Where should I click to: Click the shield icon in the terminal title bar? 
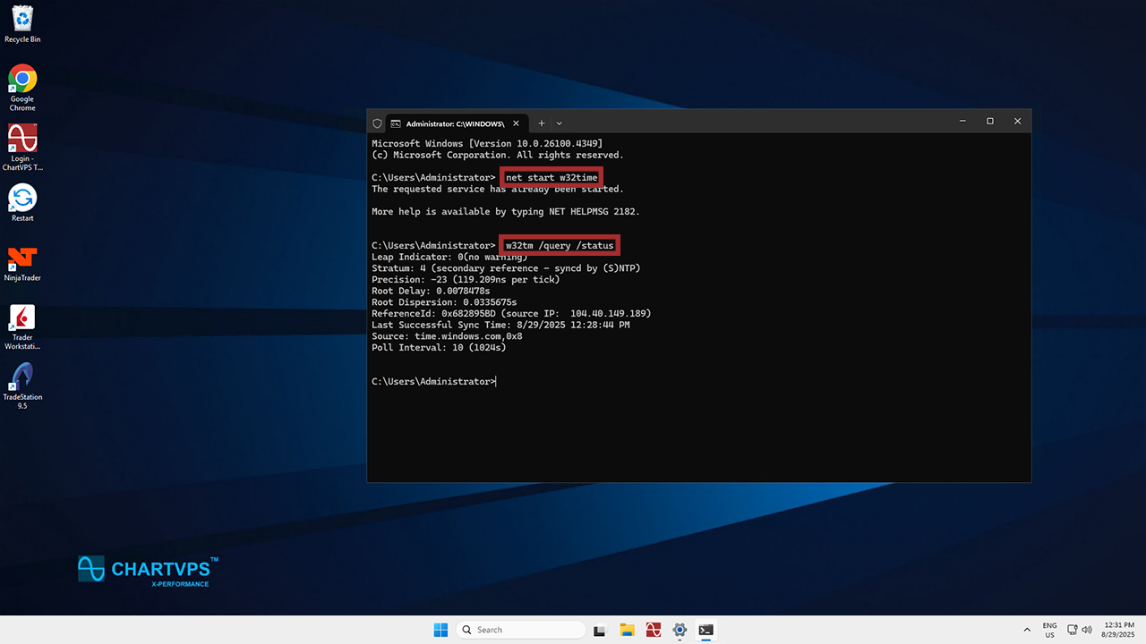(377, 123)
